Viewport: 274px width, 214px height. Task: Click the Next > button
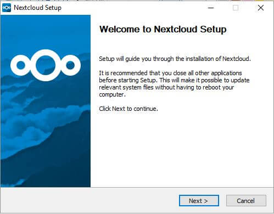(x=199, y=201)
